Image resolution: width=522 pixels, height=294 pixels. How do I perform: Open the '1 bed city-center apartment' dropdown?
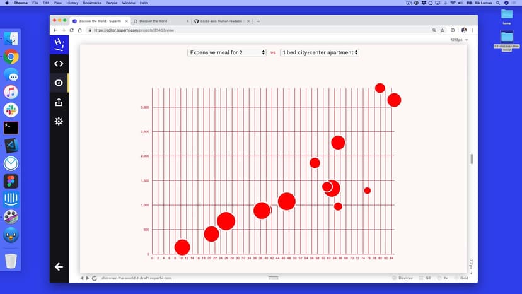(x=320, y=52)
